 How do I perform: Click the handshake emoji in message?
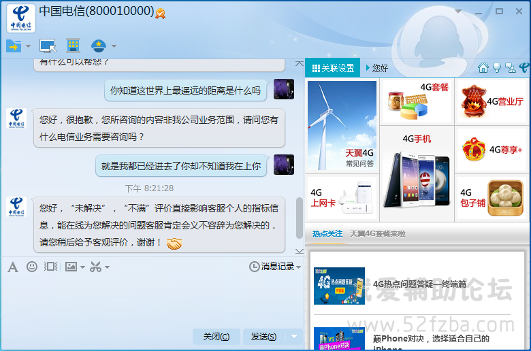[x=174, y=244]
